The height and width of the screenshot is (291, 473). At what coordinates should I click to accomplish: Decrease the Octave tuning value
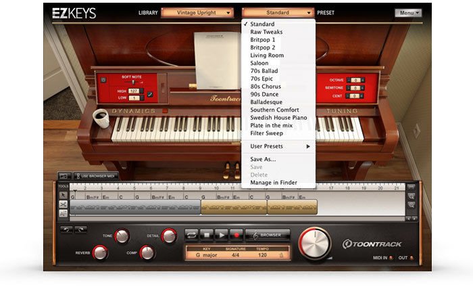[349, 80]
